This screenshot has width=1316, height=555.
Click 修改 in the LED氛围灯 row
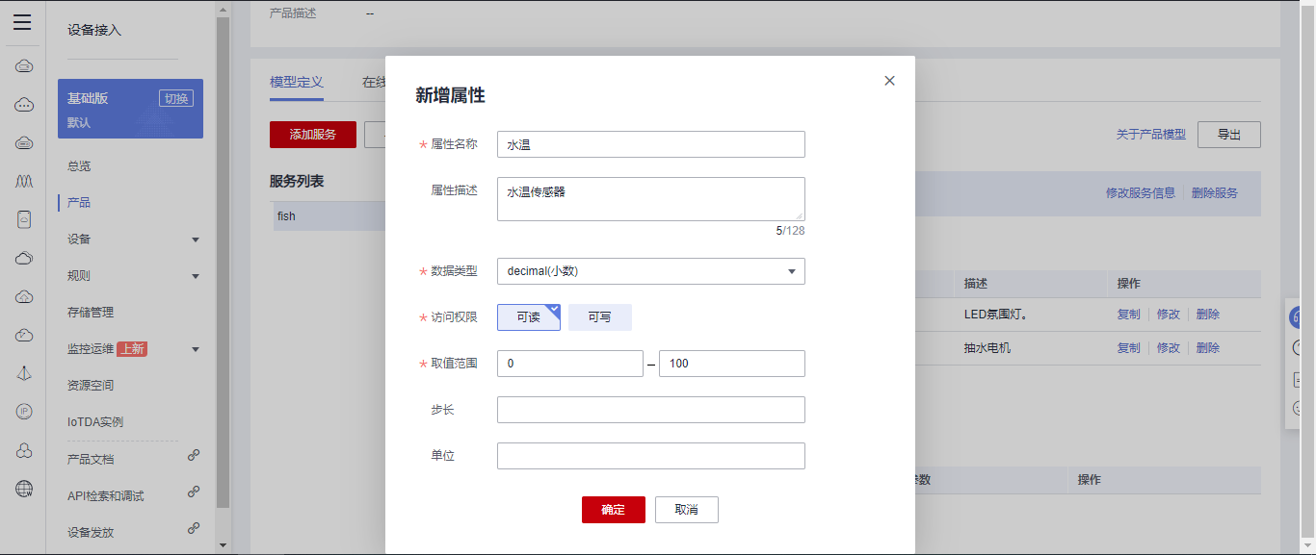point(1169,315)
